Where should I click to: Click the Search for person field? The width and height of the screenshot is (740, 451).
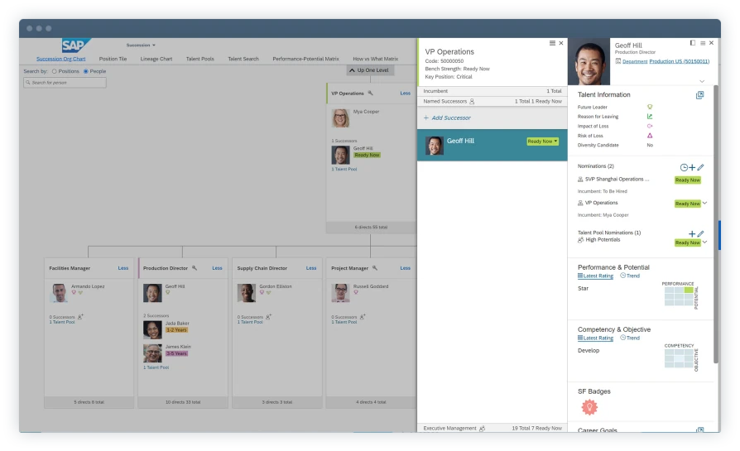(x=65, y=83)
